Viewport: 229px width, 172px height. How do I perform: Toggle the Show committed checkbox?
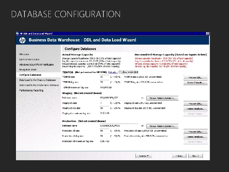click(120, 72)
